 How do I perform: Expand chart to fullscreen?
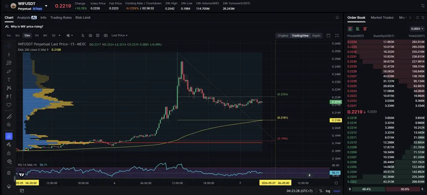[337, 35]
